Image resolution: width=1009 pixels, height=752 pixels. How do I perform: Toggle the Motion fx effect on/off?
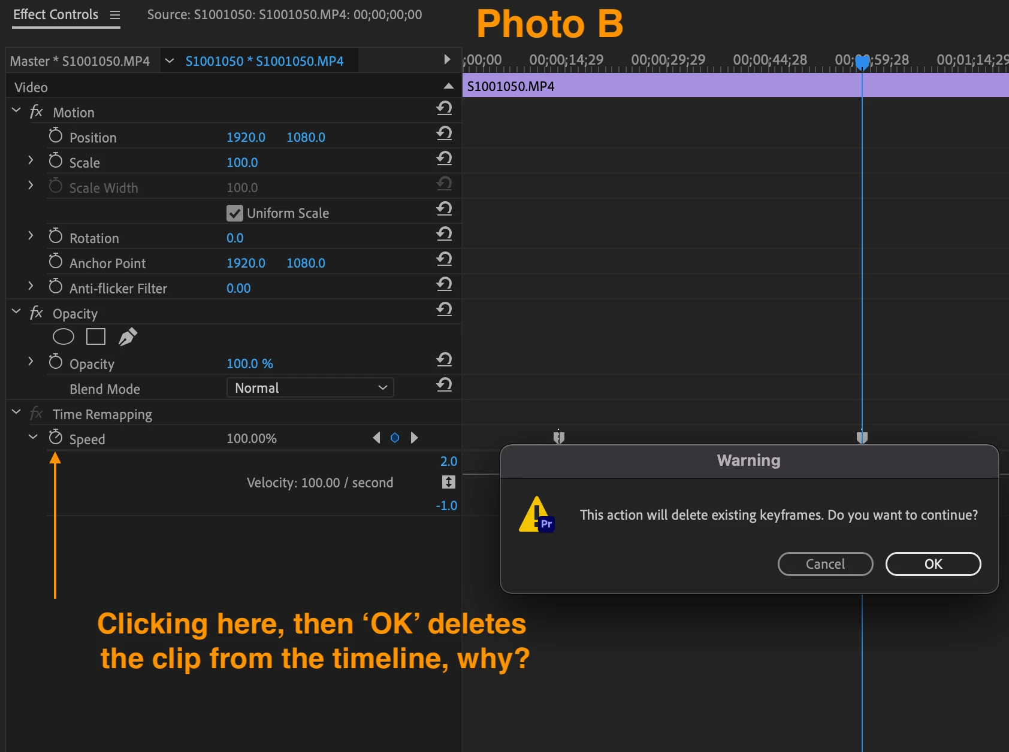[x=37, y=111]
